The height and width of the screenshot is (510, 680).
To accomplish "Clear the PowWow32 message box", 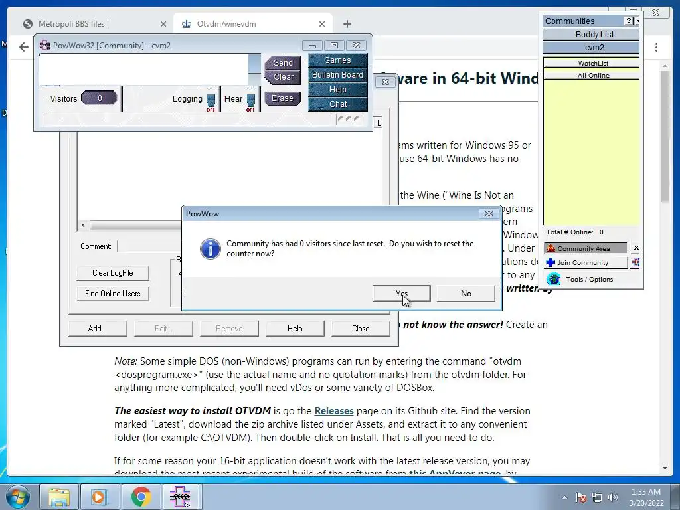I will pyautogui.click(x=283, y=77).
